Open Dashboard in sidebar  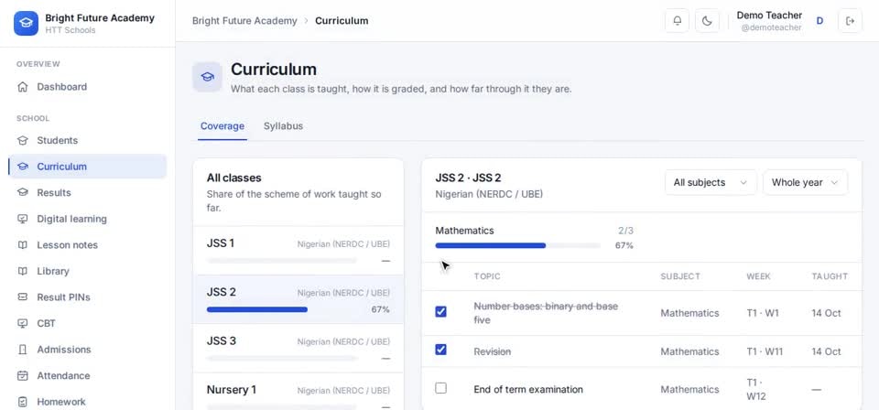tap(88, 87)
